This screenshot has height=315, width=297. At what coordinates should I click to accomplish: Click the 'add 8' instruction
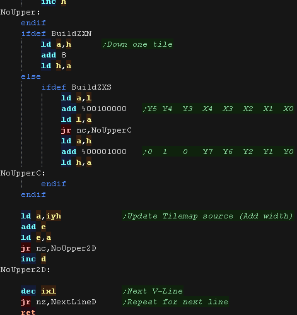54,55
